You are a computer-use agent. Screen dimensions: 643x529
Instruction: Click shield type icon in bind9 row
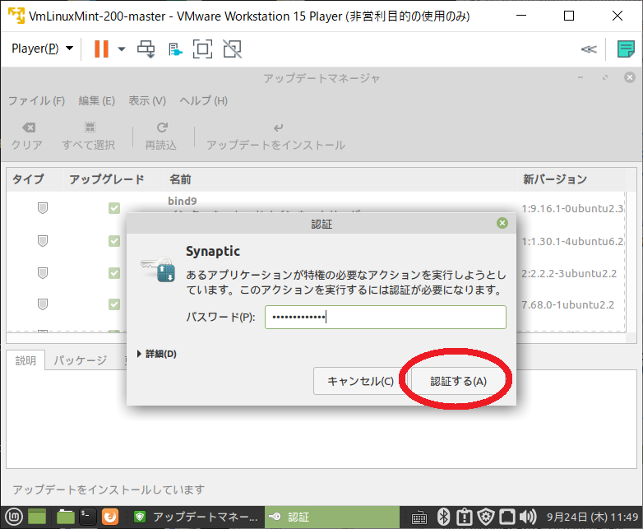(x=43, y=208)
